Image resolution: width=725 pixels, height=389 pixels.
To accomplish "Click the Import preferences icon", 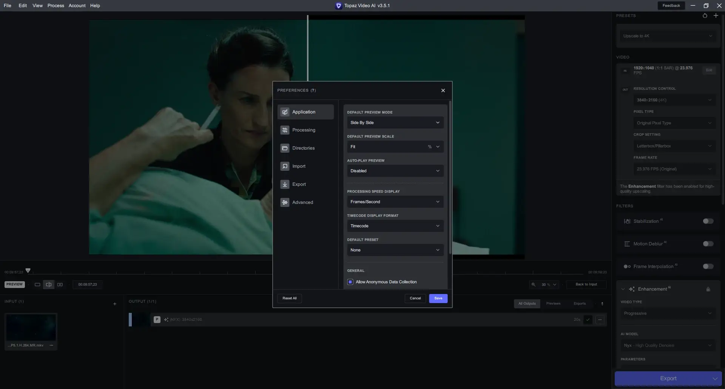I will (285, 166).
